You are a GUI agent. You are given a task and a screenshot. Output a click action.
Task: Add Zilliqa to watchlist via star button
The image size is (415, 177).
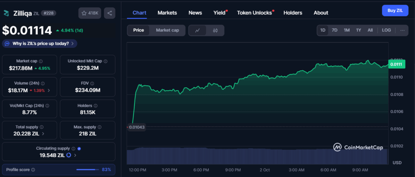90,13
